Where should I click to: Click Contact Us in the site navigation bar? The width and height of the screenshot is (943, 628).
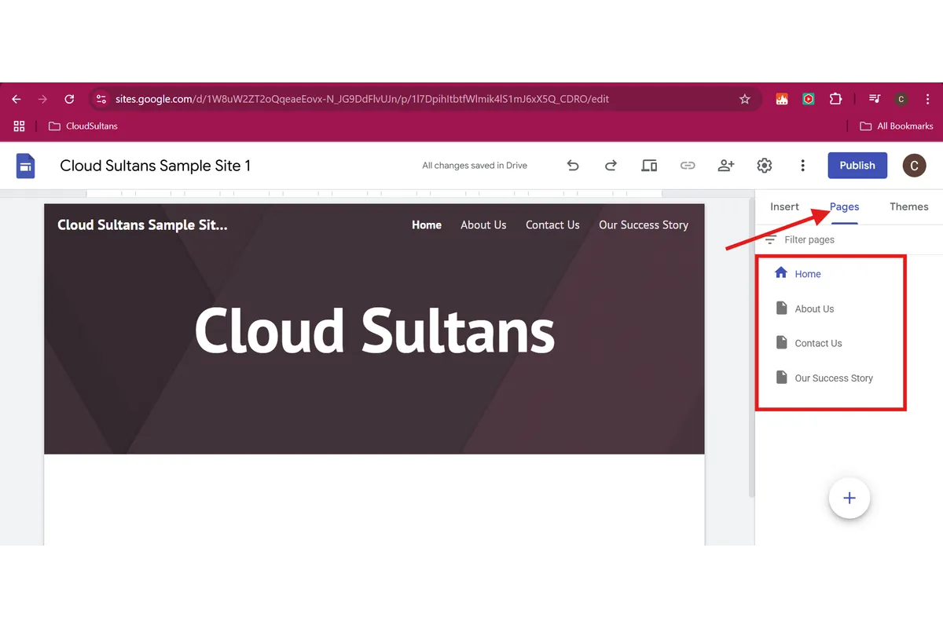(552, 225)
